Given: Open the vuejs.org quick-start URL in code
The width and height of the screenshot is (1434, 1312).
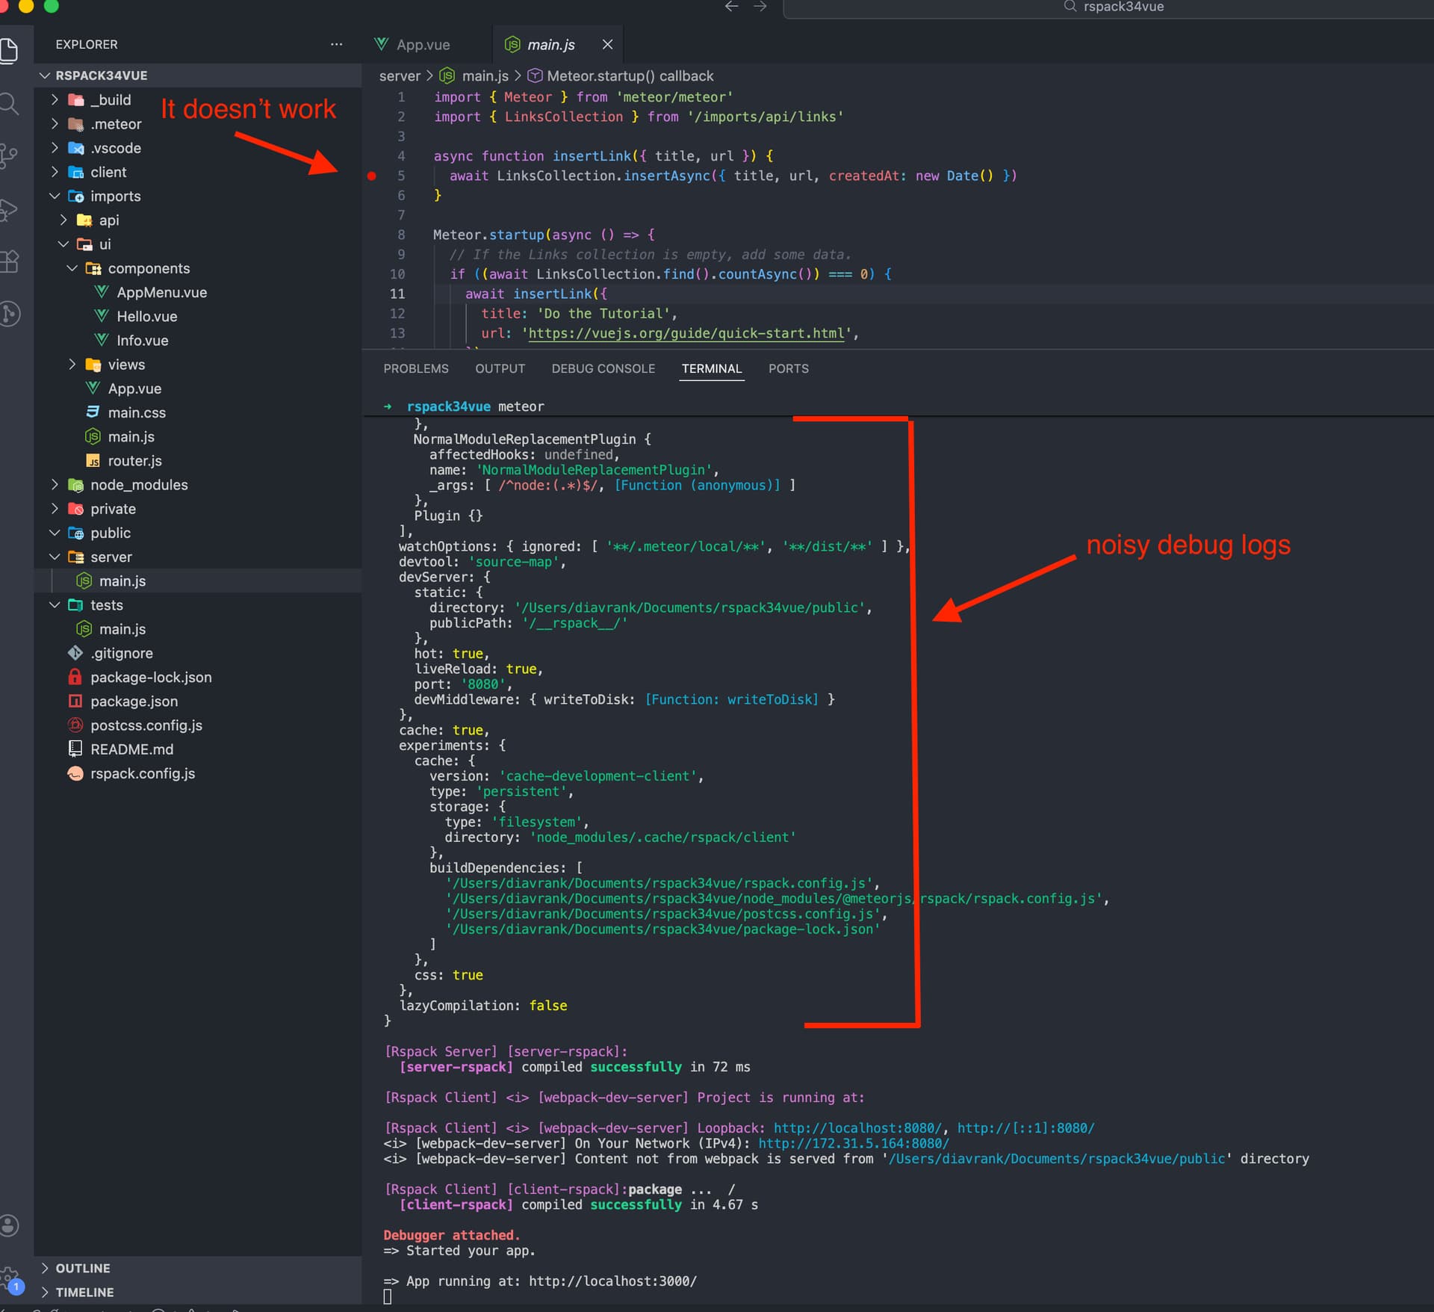Looking at the screenshot, I should (x=686, y=333).
